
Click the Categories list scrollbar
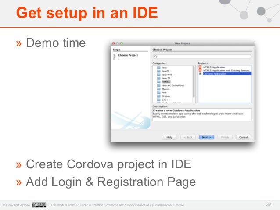pos(194,82)
